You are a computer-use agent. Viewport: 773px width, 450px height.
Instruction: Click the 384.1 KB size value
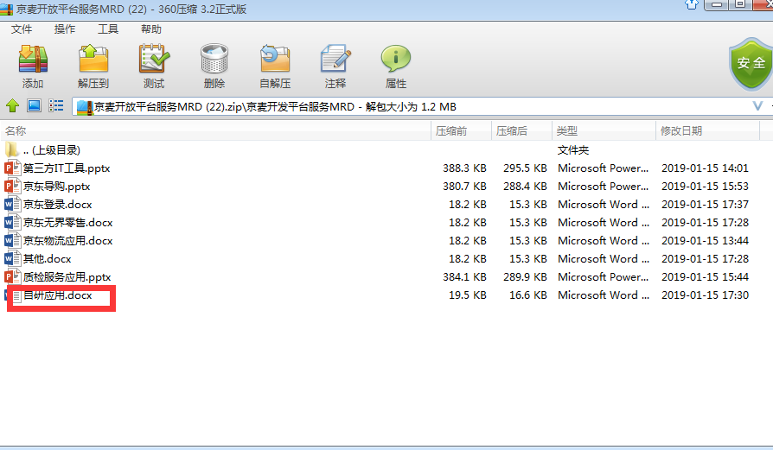464,276
